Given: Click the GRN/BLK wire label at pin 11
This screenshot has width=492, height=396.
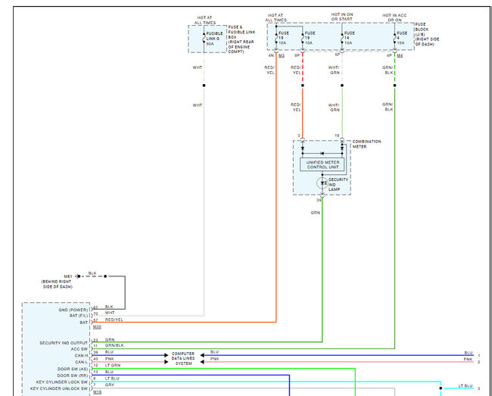Looking at the screenshot, I should [x=114, y=345].
